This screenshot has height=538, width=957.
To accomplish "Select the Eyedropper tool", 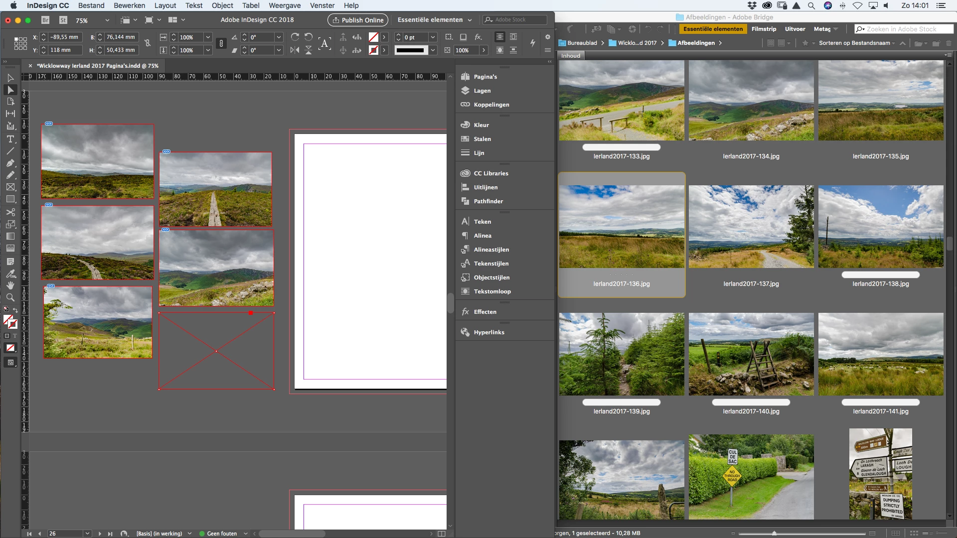I will (10, 273).
